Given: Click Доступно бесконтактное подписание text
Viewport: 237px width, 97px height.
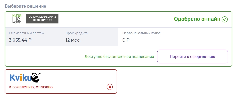Looking at the screenshot, I should pyautogui.click(x=119, y=57).
